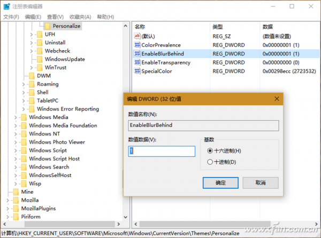The width and height of the screenshot is (321, 238).
Task: Click the Mine folder icon
Action: tap(16, 192)
